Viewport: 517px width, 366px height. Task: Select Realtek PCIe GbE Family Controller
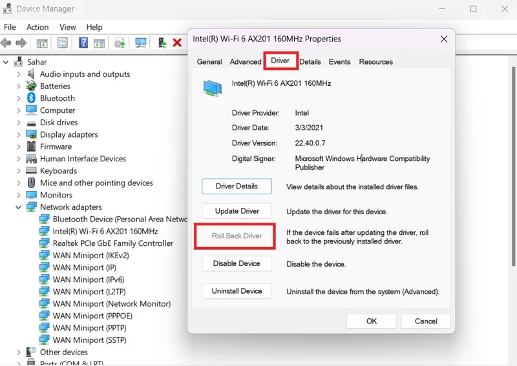click(x=113, y=243)
